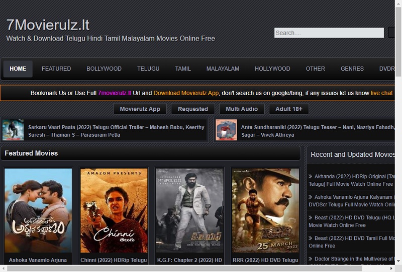Open Ante Sundharaniki teaser title link
This screenshot has height=272, width=402.
[318, 131]
